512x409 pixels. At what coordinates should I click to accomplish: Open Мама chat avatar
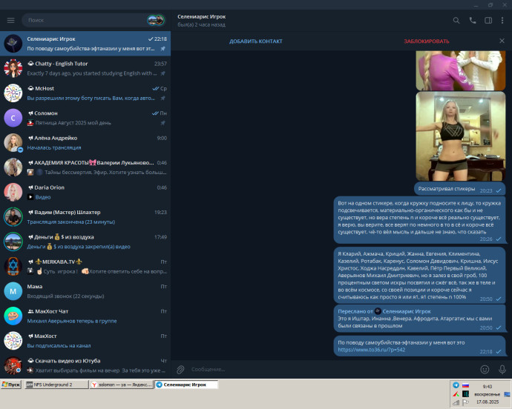click(x=13, y=291)
